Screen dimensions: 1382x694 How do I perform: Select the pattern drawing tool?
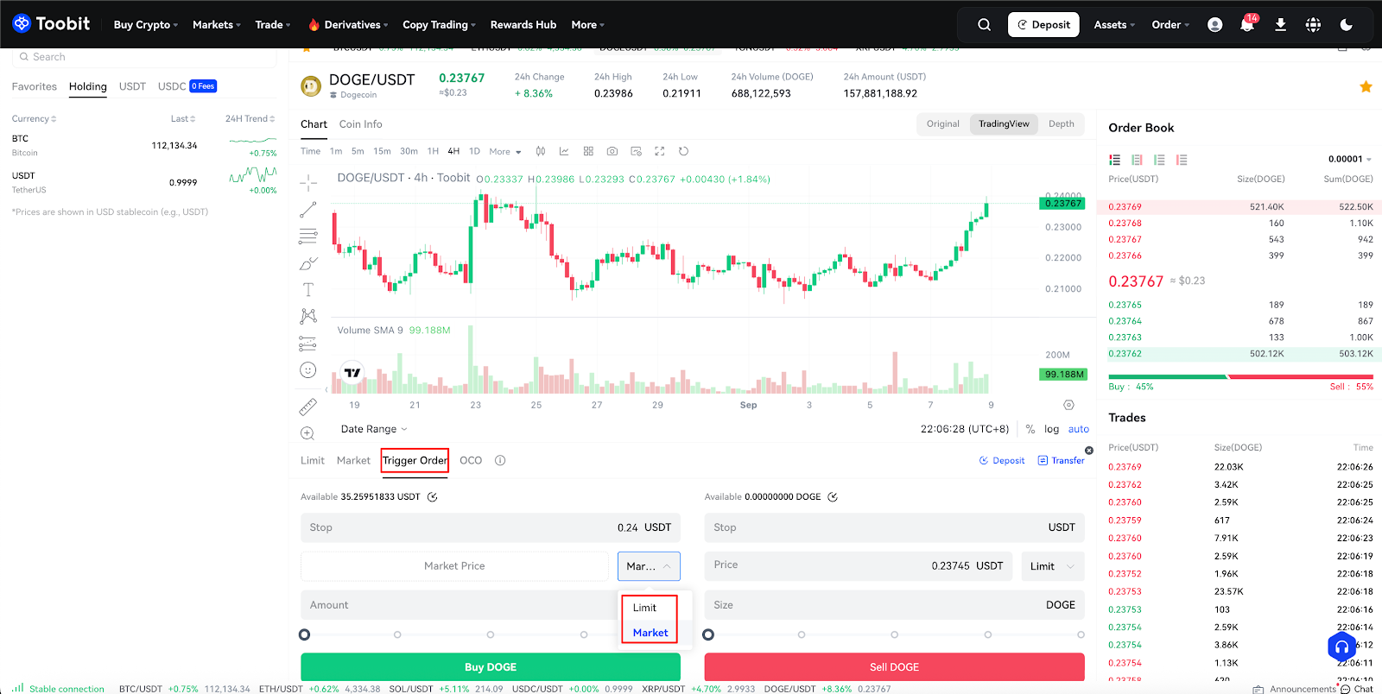pyautogui.click(x=308, y=316)
